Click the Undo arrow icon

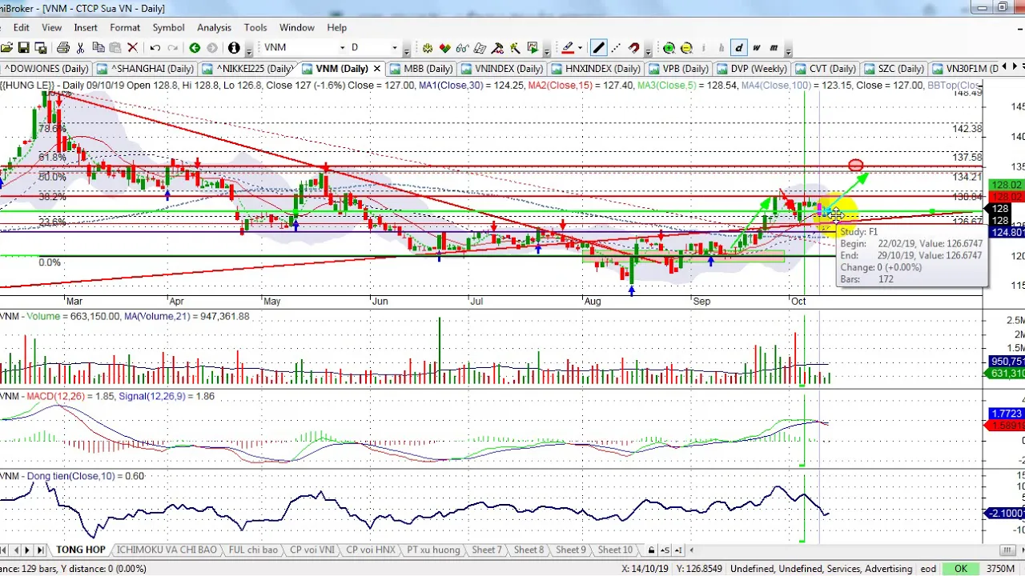pyautogui.click(x=155, y=48)
